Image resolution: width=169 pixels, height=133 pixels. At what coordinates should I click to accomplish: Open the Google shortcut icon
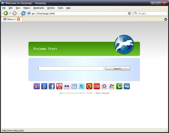click(x=44, y=86)
